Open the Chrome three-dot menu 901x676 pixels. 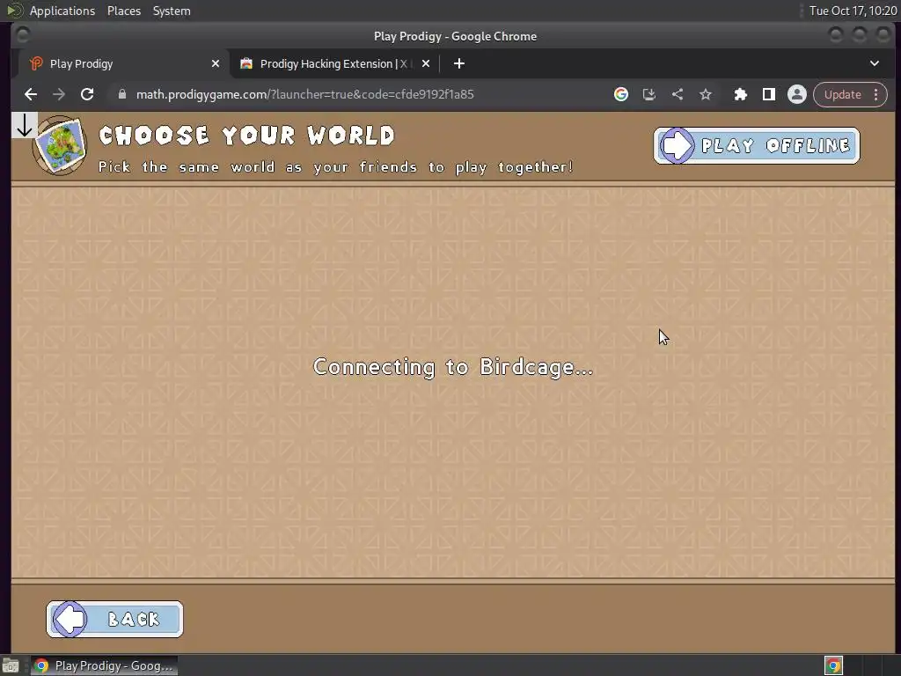coord(876,94)
